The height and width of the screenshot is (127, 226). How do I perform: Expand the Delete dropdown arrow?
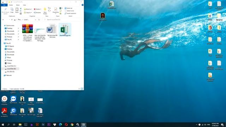(41, 9)
